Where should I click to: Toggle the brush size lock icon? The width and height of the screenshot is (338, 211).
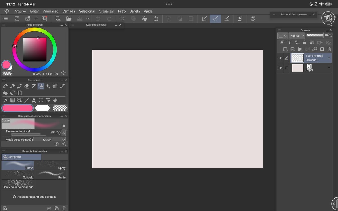[x=63, y=125]
